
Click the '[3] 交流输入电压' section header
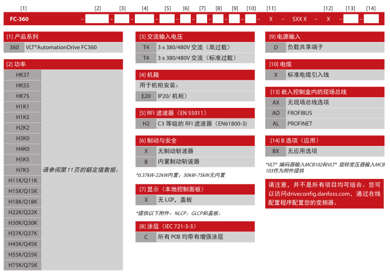[195, 37]
